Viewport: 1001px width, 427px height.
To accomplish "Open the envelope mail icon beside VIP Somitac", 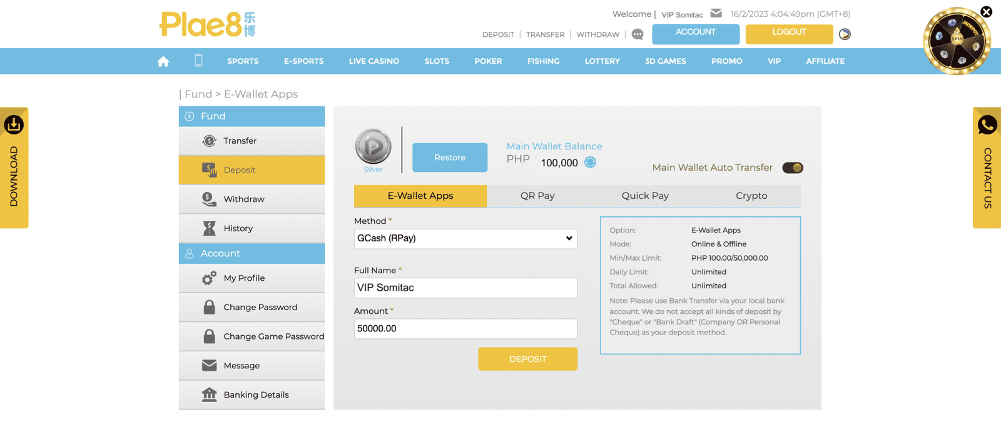I will (x=716, y=13).
